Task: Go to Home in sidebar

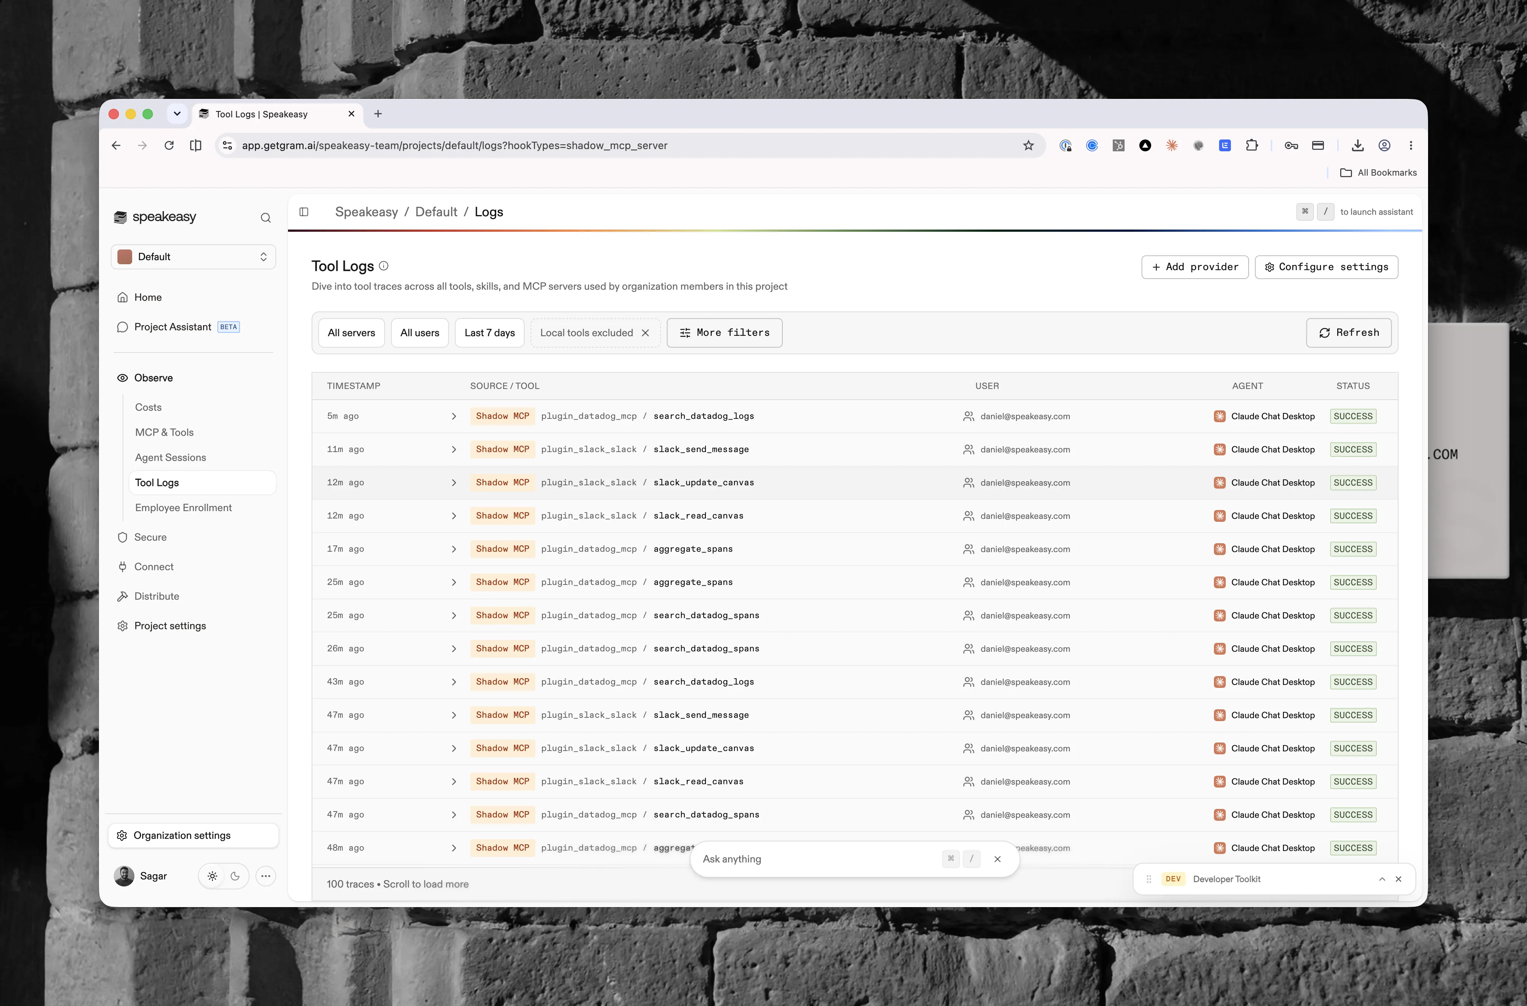Action: [148, 297]
